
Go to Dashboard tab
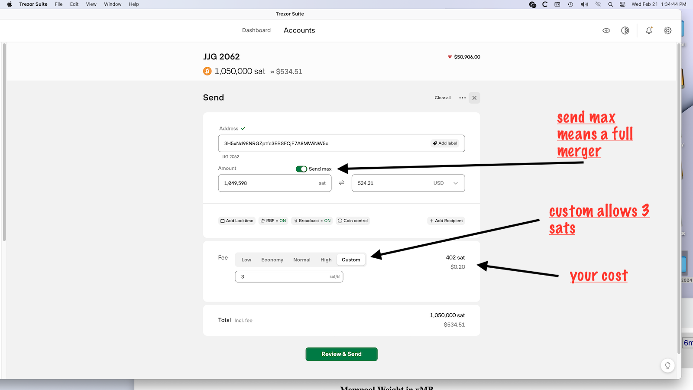click(256, 30)
